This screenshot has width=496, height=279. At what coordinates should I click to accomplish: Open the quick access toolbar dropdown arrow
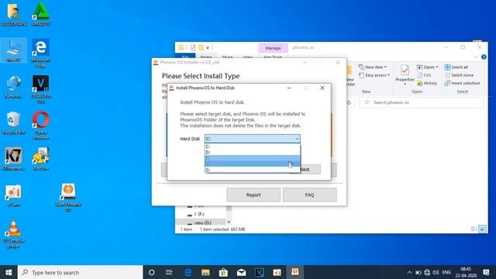point(208,48)
